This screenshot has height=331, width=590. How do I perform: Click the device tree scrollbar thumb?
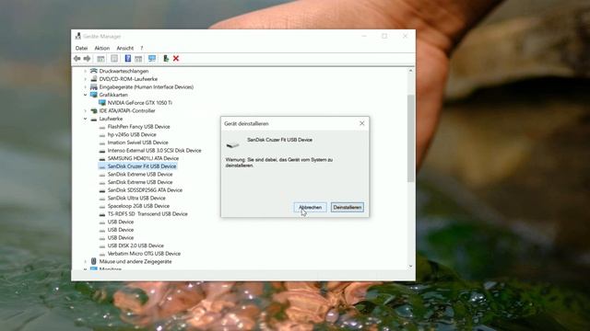[x=410, y=139]
